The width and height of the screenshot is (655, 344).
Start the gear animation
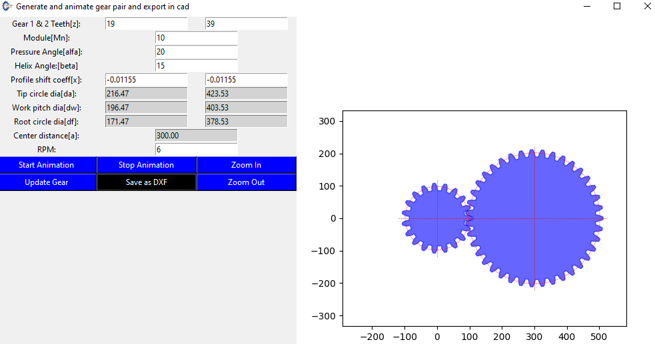point(48,165)
